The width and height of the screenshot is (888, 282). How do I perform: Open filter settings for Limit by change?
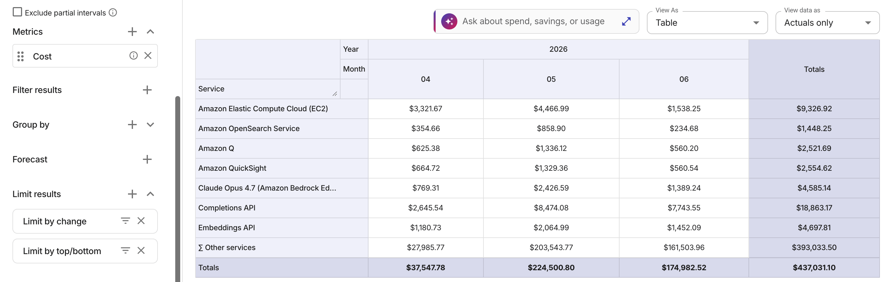point(126,221)
